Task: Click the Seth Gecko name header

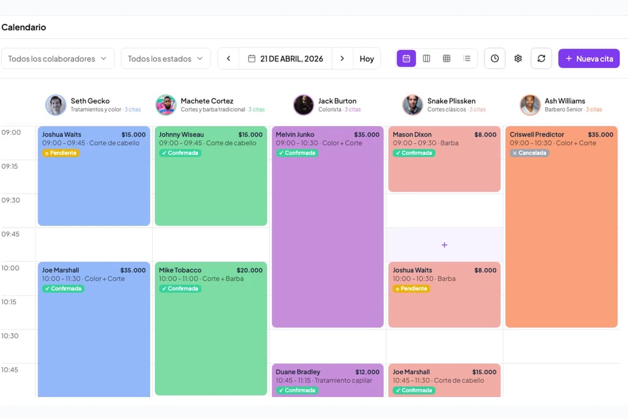Action: coord(90,101)
